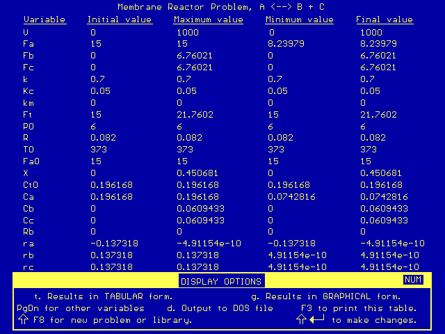This screenshot has width=445, height=334.
Task: Click the Maximum value column header
Action: [x=208, y=19]
